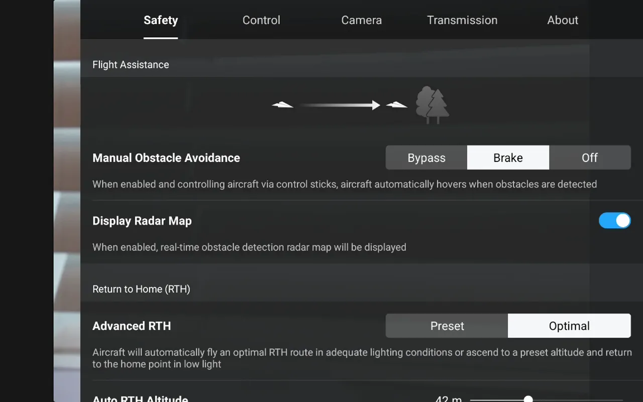The height and width of the screenshot is (402, 643).
Task: Click the braking drone icon near the trees
Action: click(397, 104)
